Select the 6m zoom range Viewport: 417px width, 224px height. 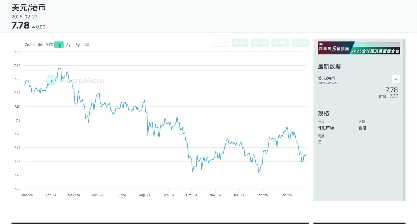point(41,45)
